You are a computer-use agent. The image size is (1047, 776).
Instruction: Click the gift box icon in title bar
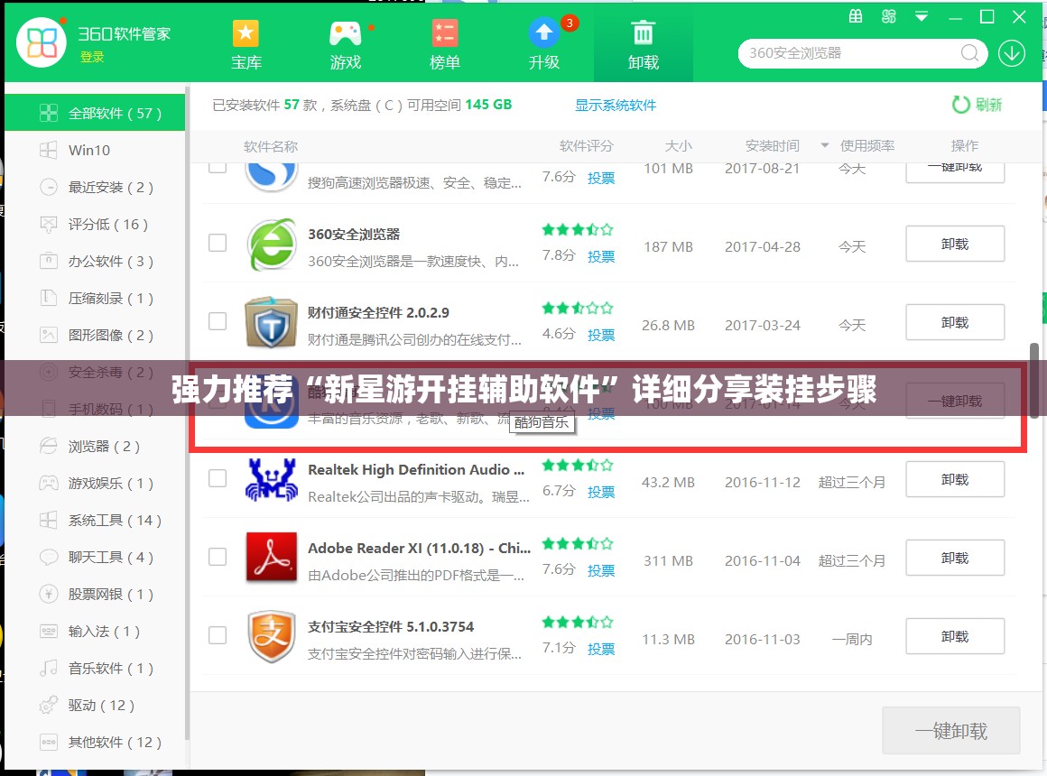pyautogui.click(x=856, y=17)
